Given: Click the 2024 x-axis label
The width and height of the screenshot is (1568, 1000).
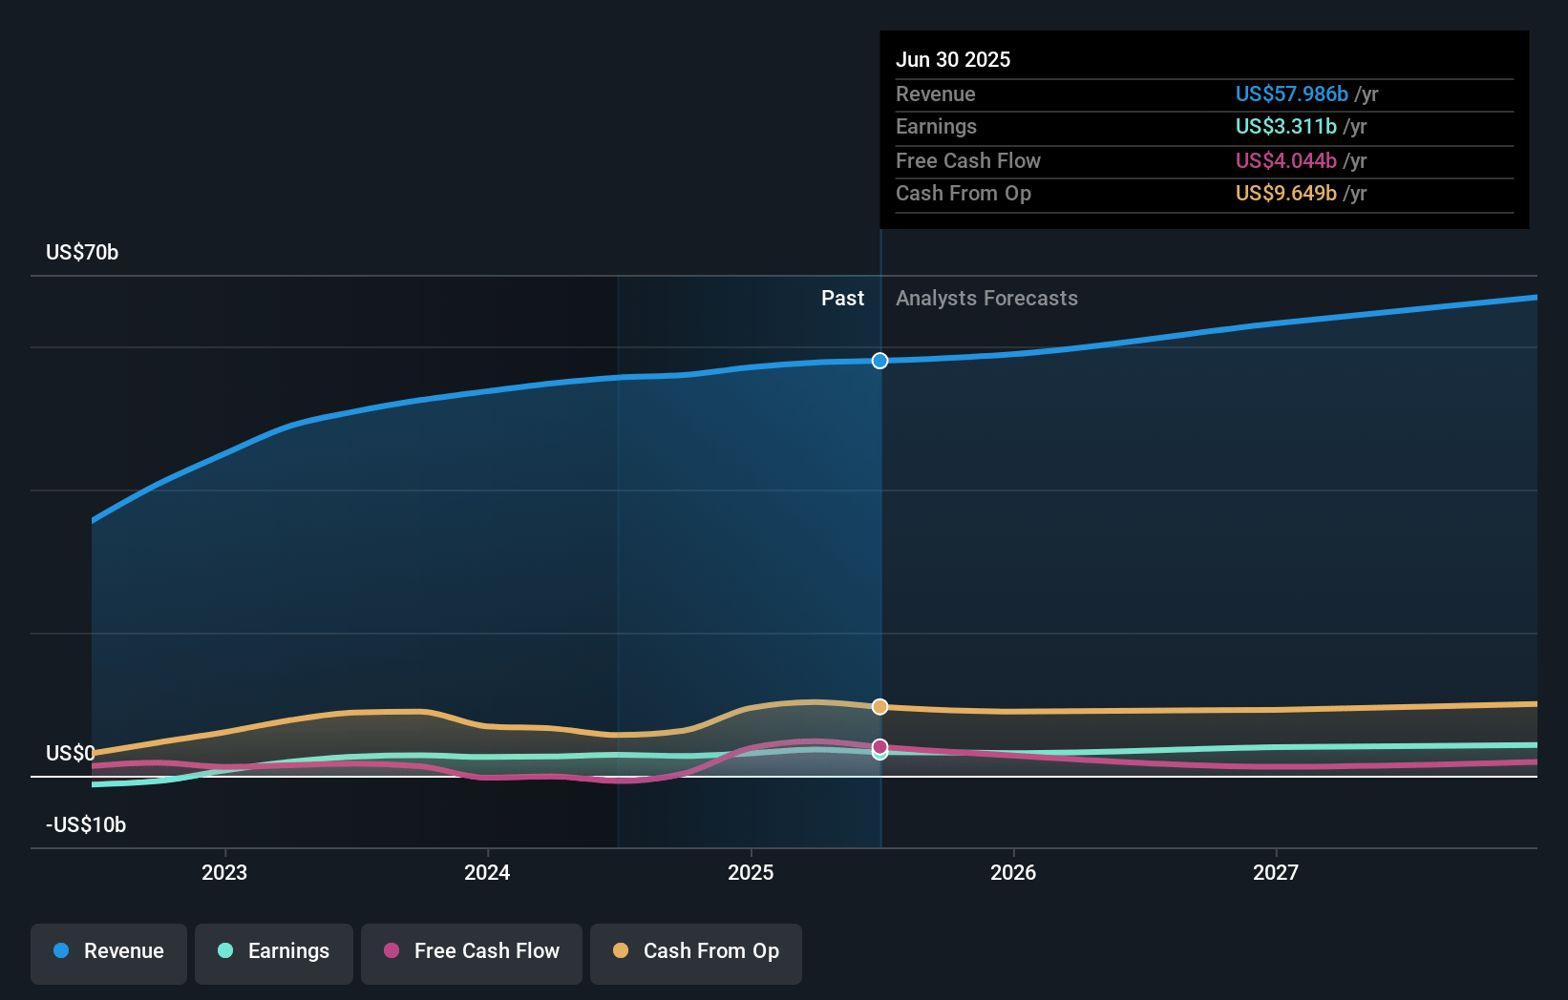Looking at the screenshot, I should [487, 873].
